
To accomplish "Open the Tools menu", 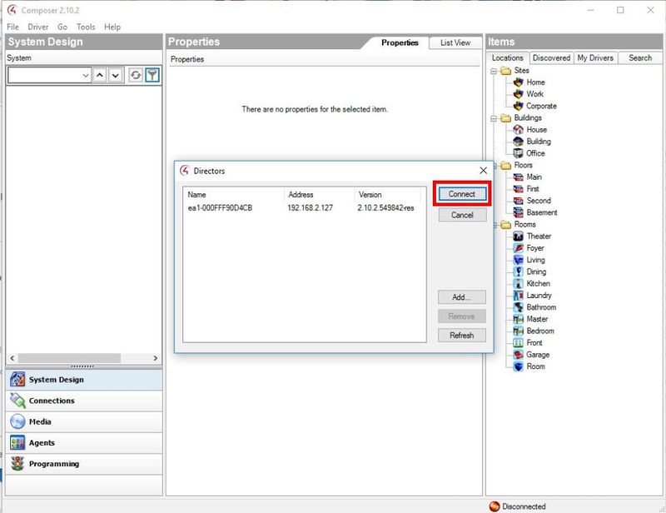I will (86, 27).
